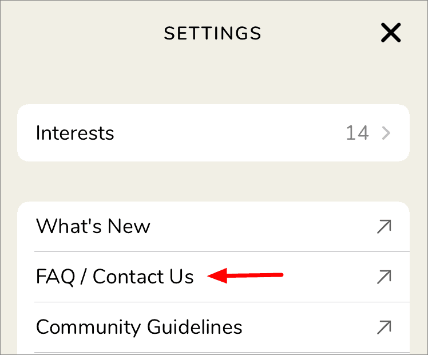
Task: Click the word "FAQ" in the list
Action: click(x=56, y=277)
